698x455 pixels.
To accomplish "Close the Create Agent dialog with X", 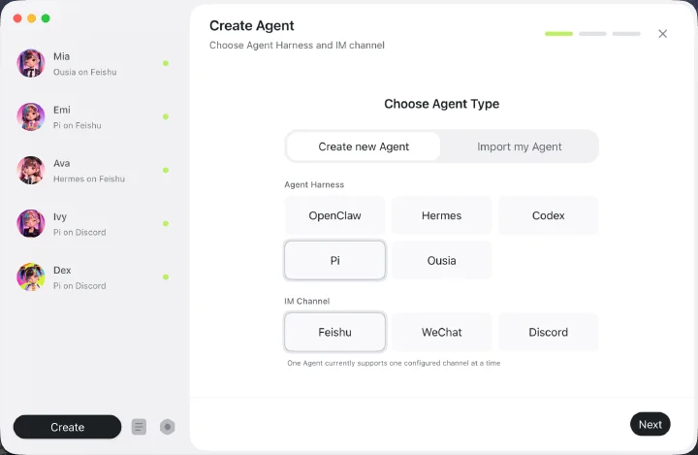I will pos(662,34).
